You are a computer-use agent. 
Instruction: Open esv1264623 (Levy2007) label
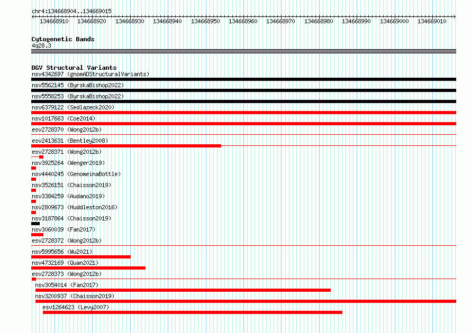[x=76, y=307]
